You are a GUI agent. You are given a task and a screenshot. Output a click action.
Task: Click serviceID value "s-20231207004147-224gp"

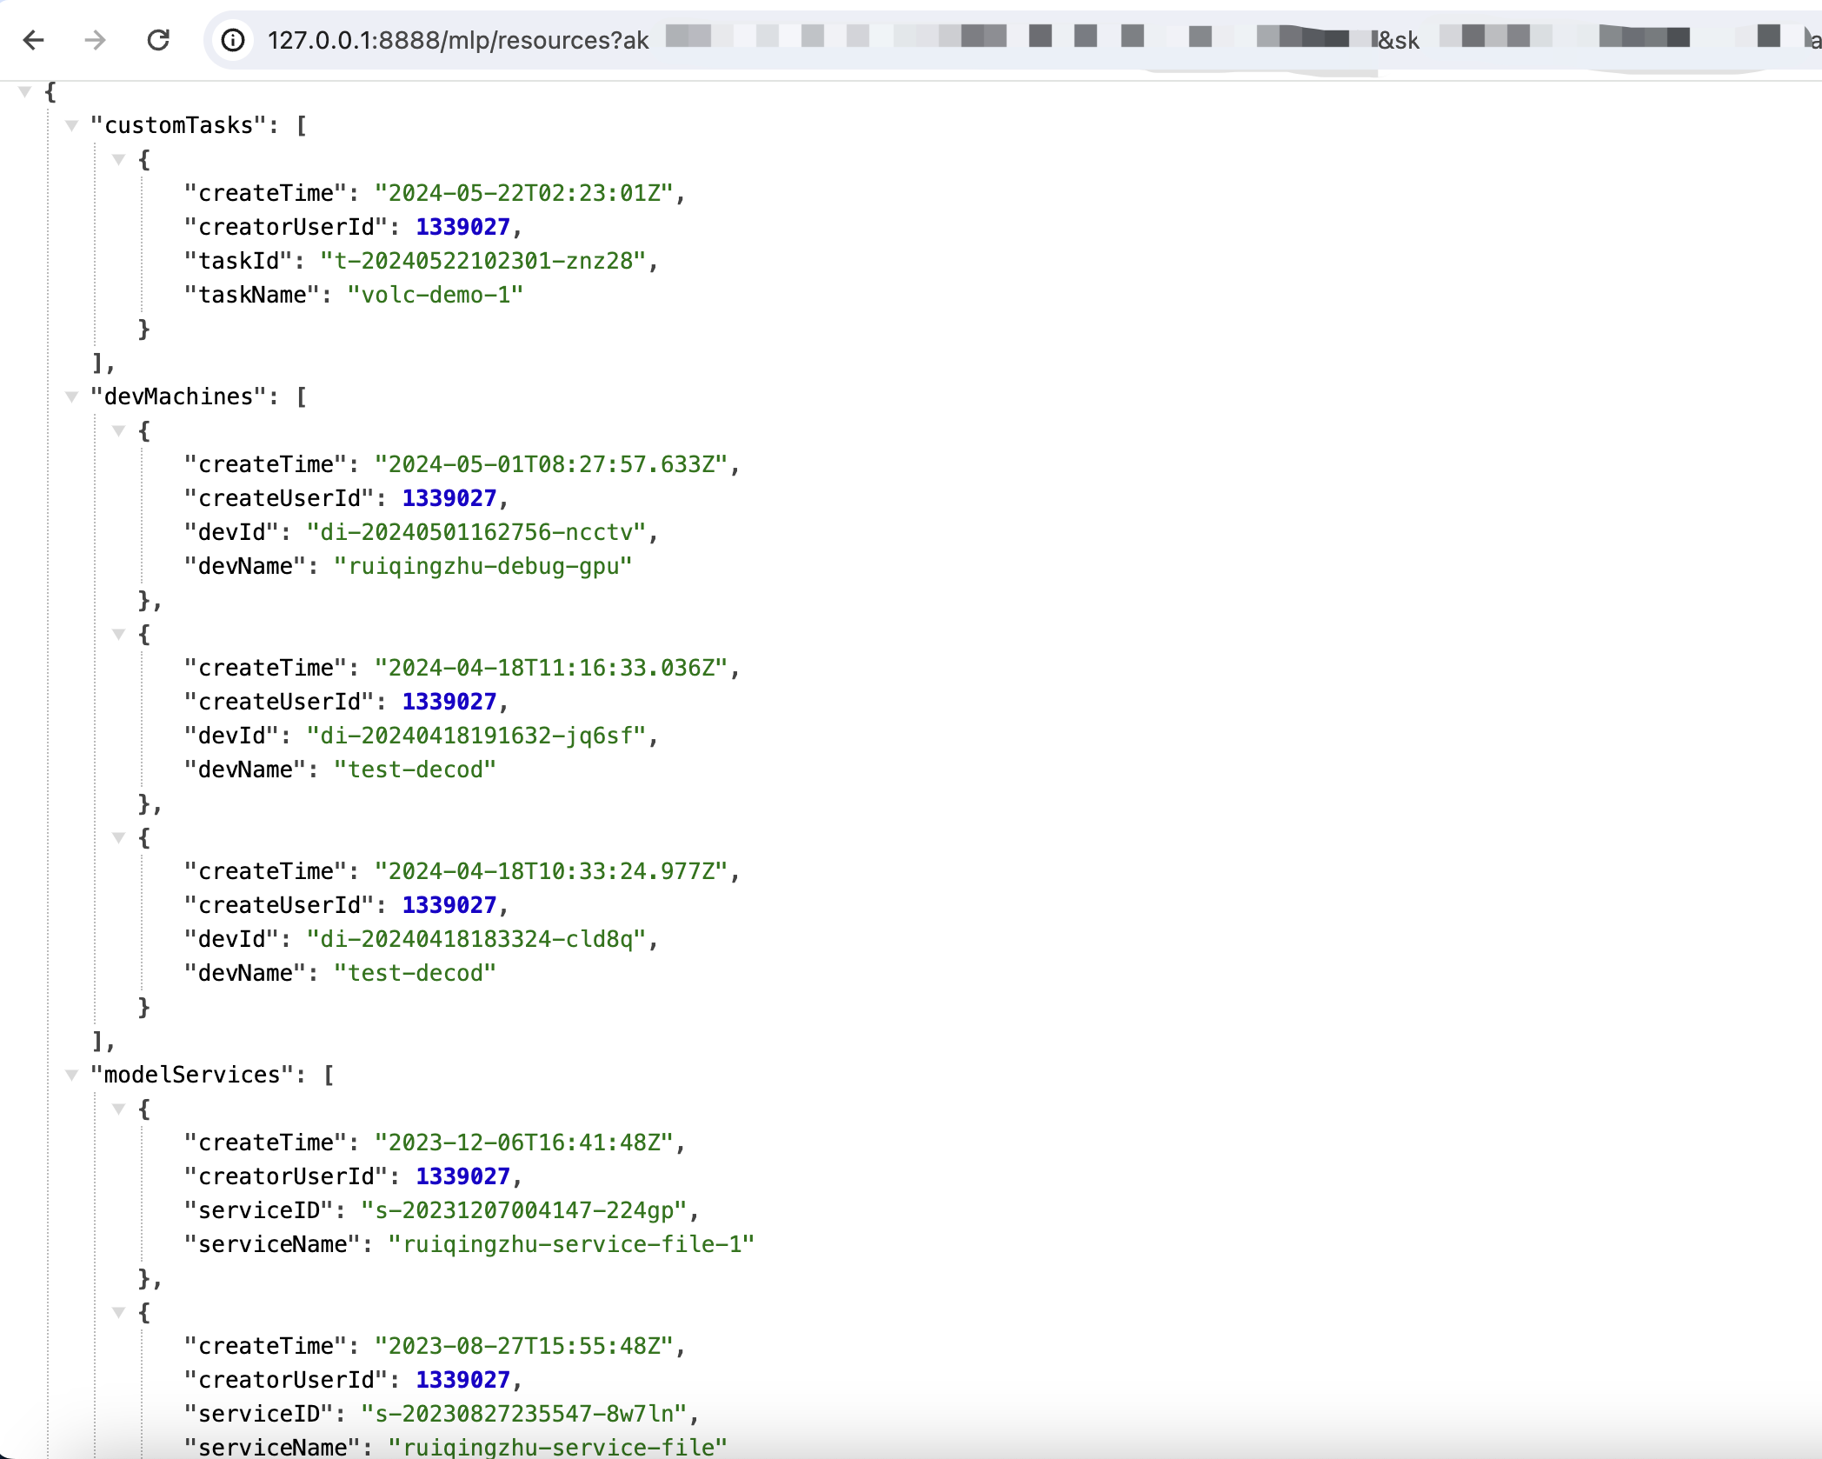coord(524,1211)
